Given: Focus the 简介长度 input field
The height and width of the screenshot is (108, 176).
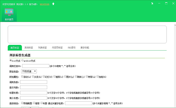Looking at the screenshot, I should point(33,98).
